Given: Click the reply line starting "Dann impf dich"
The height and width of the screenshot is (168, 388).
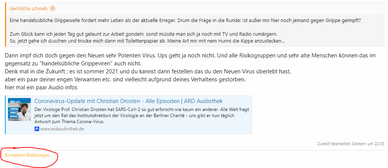Looking at the screenshot, I should tap(190, 55).
